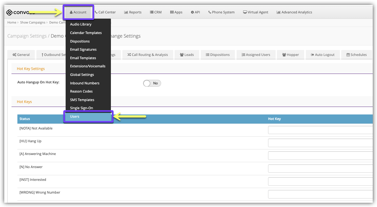Click the Show Campaigns breadcrumb link
Viewport: 377px width, 207px height.
(x=33, y=23)
